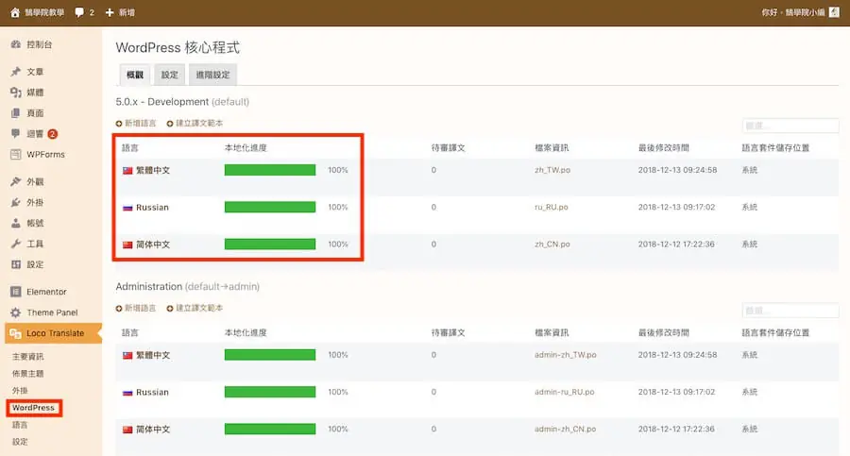Screen dimensions: 850x456
Task: Click the home icon in admin bar
Action: click(x=15, y=12)
